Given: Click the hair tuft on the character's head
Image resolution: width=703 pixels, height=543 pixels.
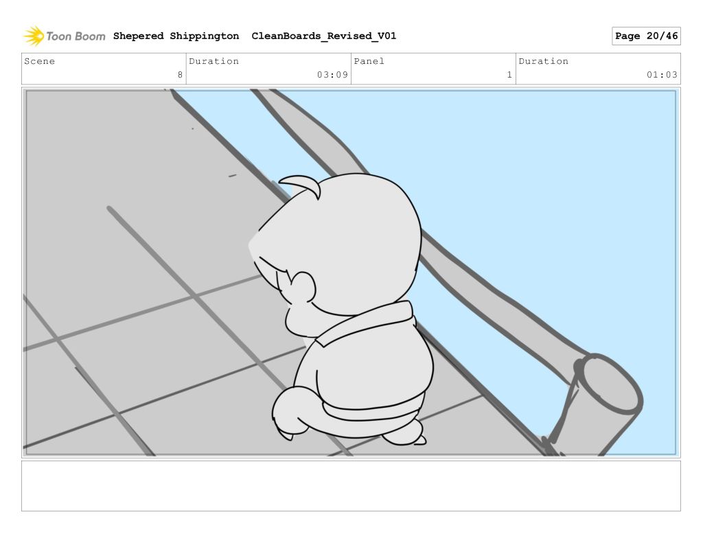Looking at the screenshot, I should pos(302,183).
